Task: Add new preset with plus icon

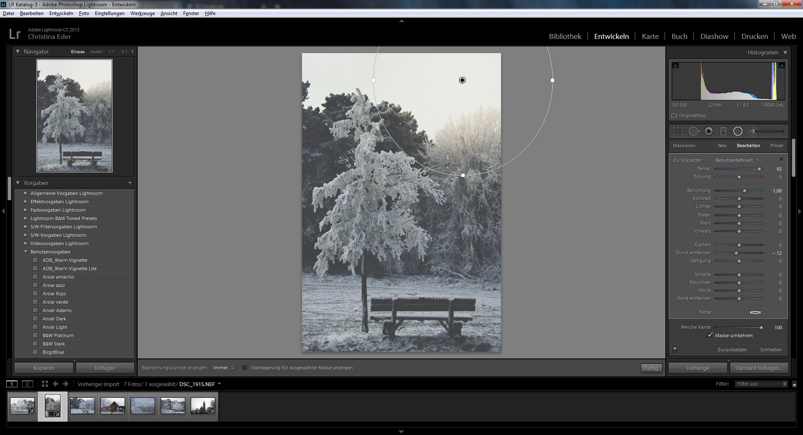Action: click(x=130, y=183)
